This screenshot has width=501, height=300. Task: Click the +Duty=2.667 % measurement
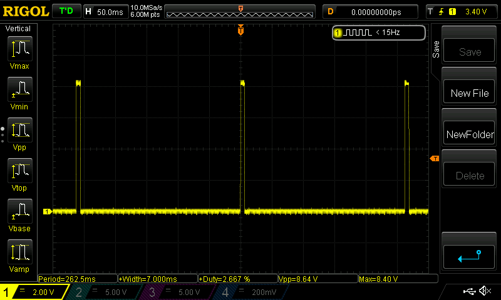click(238, 279)
